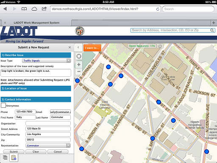
Task: Click the locate-me crosshair map button
Action: [79, 56]
